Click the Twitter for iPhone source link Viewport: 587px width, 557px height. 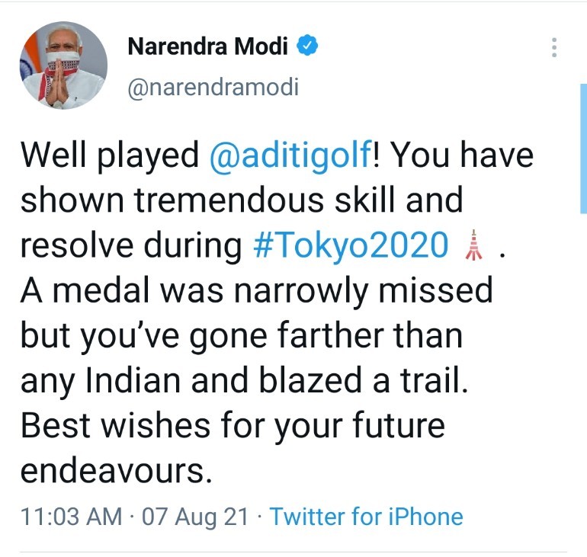coord(367,517)
